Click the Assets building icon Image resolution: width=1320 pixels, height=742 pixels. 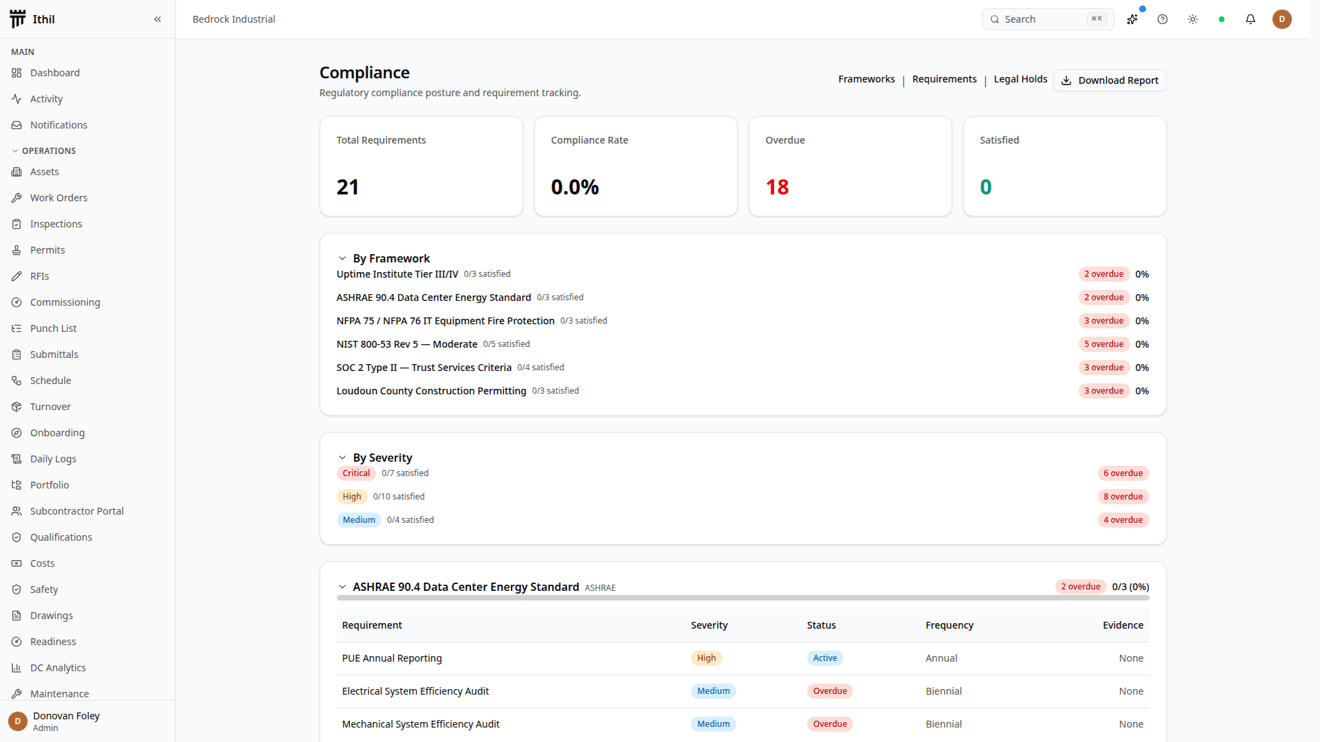pyautogui.click(x=16, y=172)
